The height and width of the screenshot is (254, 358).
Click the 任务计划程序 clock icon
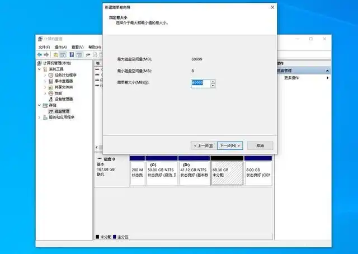point(51,75)
